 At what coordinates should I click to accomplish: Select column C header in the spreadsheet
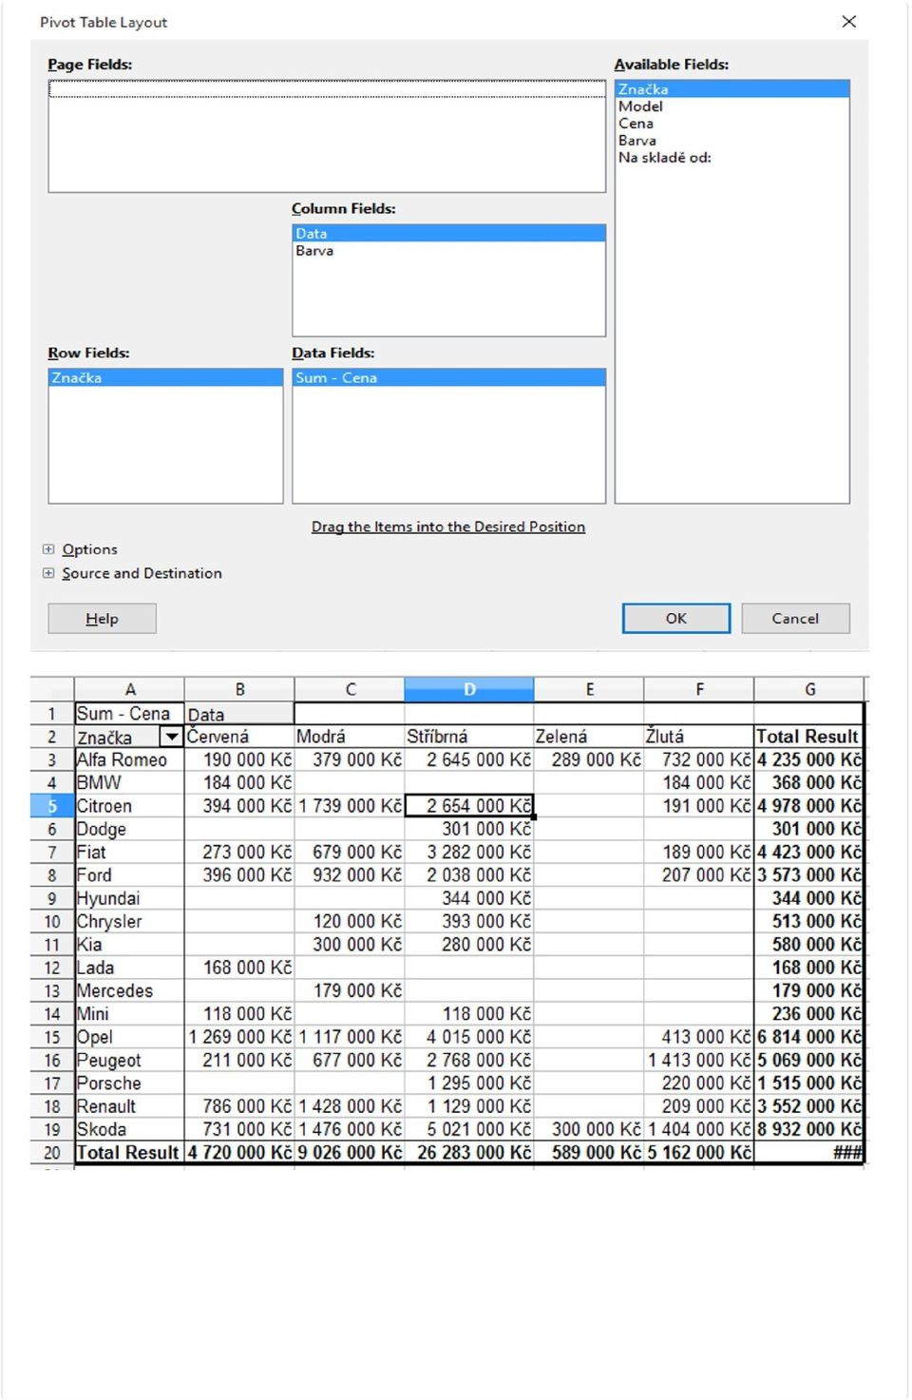click(x=350, y=689)
